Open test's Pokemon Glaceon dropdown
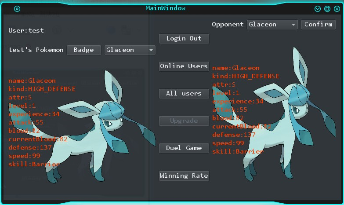344x205 pixels. click(130, 50)
